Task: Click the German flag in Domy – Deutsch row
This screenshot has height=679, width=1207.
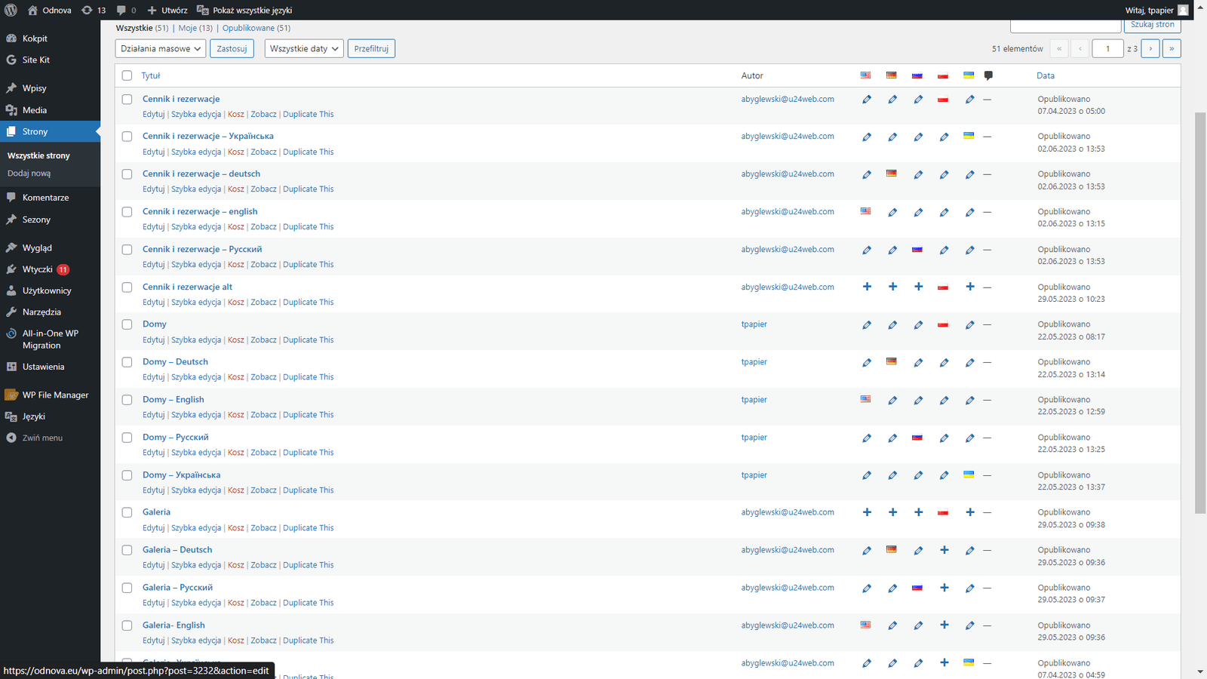Action: click(892, 362)
